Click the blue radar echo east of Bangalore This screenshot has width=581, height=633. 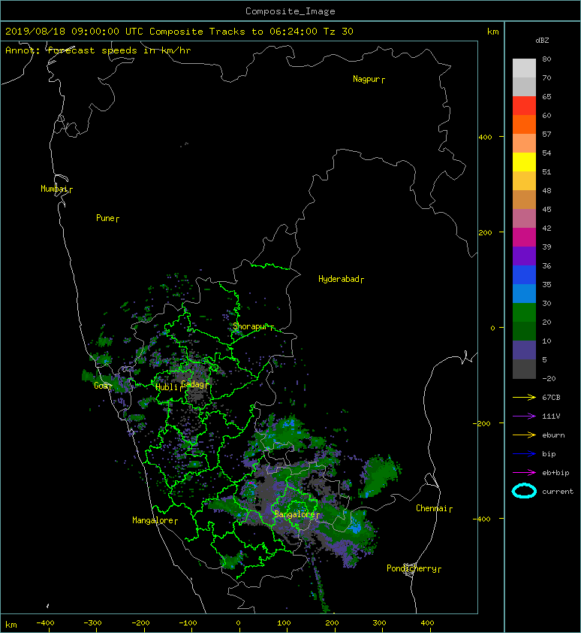coord(355,526)
